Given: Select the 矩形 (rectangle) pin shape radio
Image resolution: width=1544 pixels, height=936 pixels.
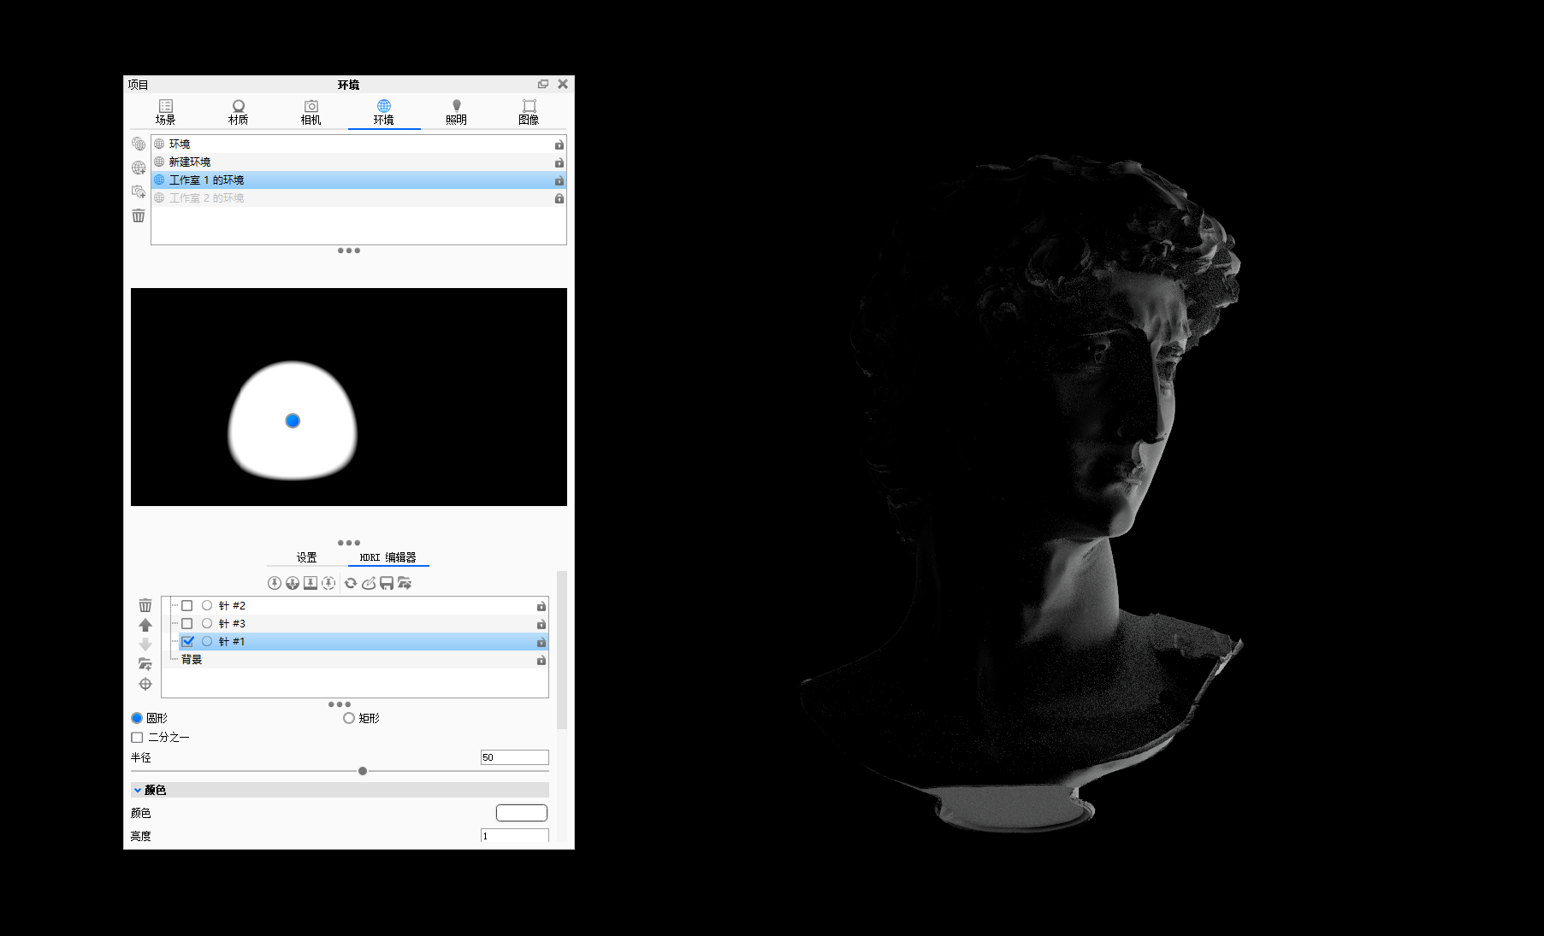Looking at the screenshot, I should point(349,718).
